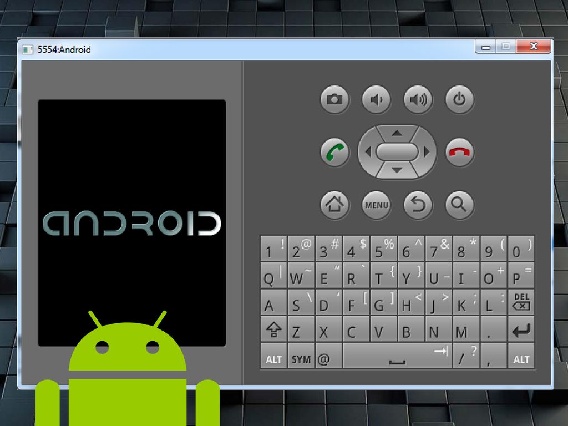Tap the 0 key
This screenshot has height=426, width=568.
coord(521,248)
